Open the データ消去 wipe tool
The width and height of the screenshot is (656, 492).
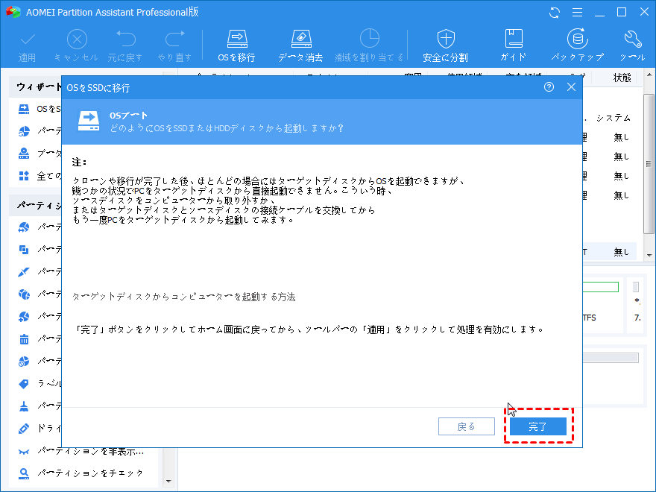(x=301, y=46)
